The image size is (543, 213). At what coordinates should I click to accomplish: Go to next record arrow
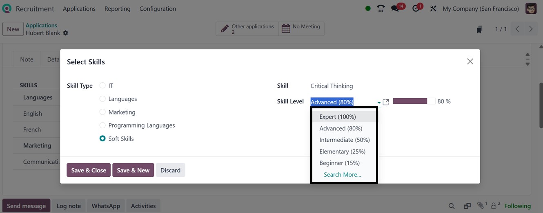[x=531, y=29]
